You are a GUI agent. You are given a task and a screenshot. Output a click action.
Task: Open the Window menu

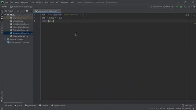point(64,2)
